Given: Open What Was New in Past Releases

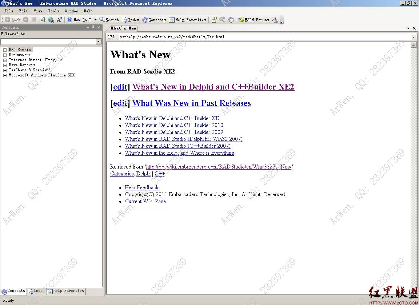Looking at the screenshot, I should 192,103.
